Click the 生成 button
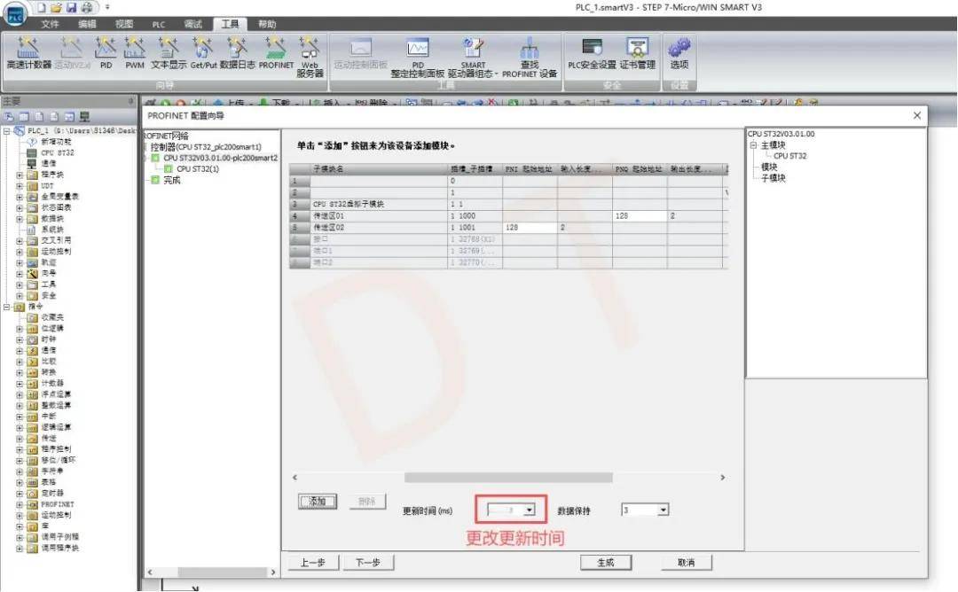958x592 pixels. pyautogui.click(x=606, y=562)
